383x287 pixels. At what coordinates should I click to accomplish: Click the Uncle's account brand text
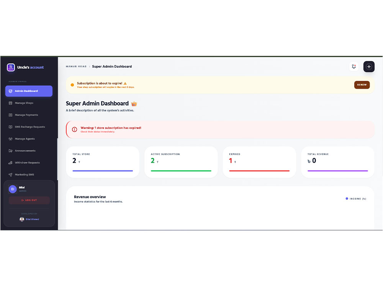[x=30, y=67]
